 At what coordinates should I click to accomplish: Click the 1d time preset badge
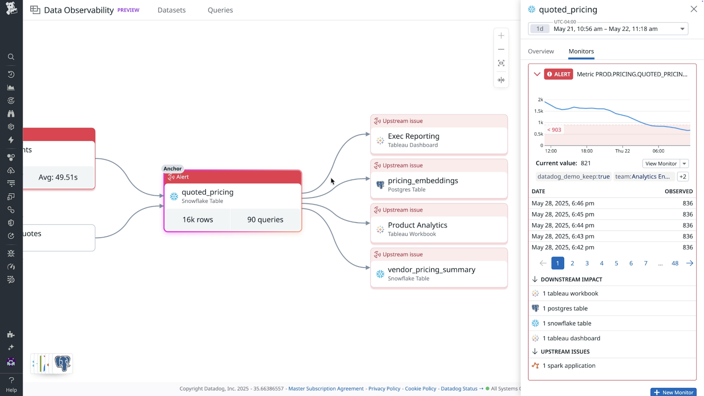[540, 29]
